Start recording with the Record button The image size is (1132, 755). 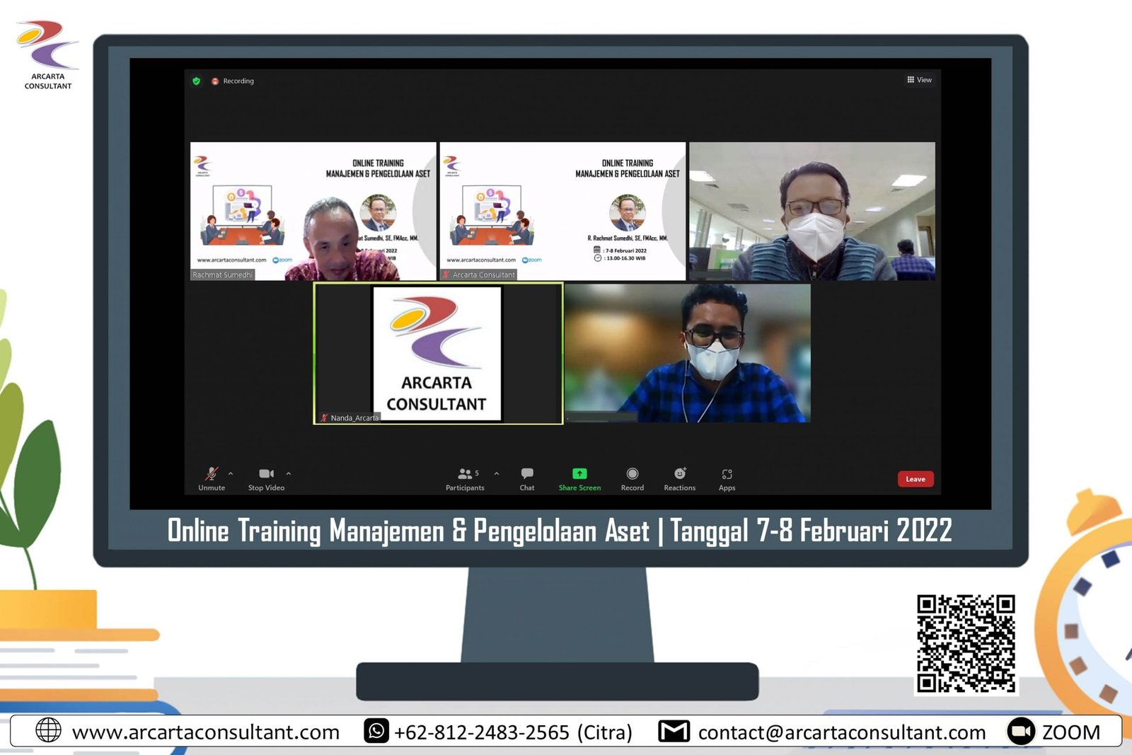(x=632, y=478)
